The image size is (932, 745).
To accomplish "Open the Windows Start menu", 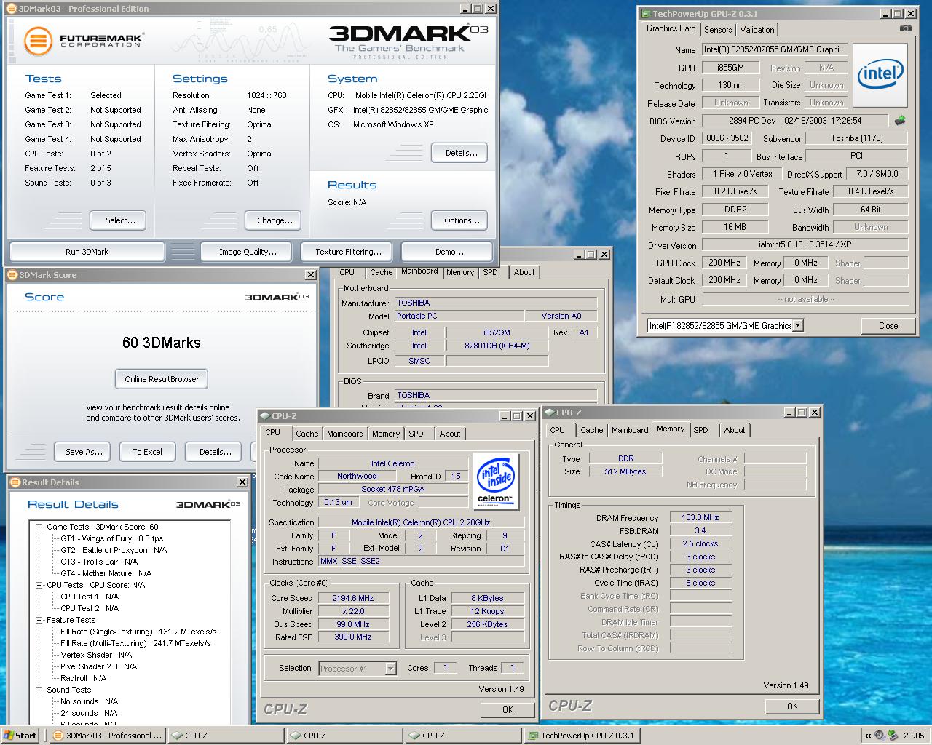I will [20, 736].
